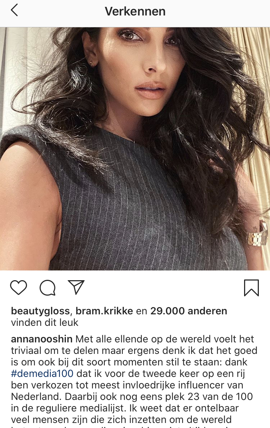
Task: Tap the caption's last line about 'veel mensen'
Action: 121,419
